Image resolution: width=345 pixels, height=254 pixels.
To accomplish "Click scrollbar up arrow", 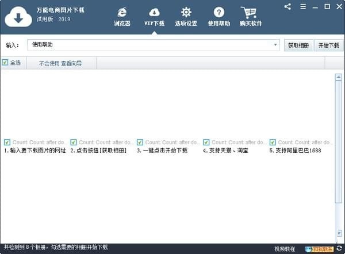I will coord(339,77).
